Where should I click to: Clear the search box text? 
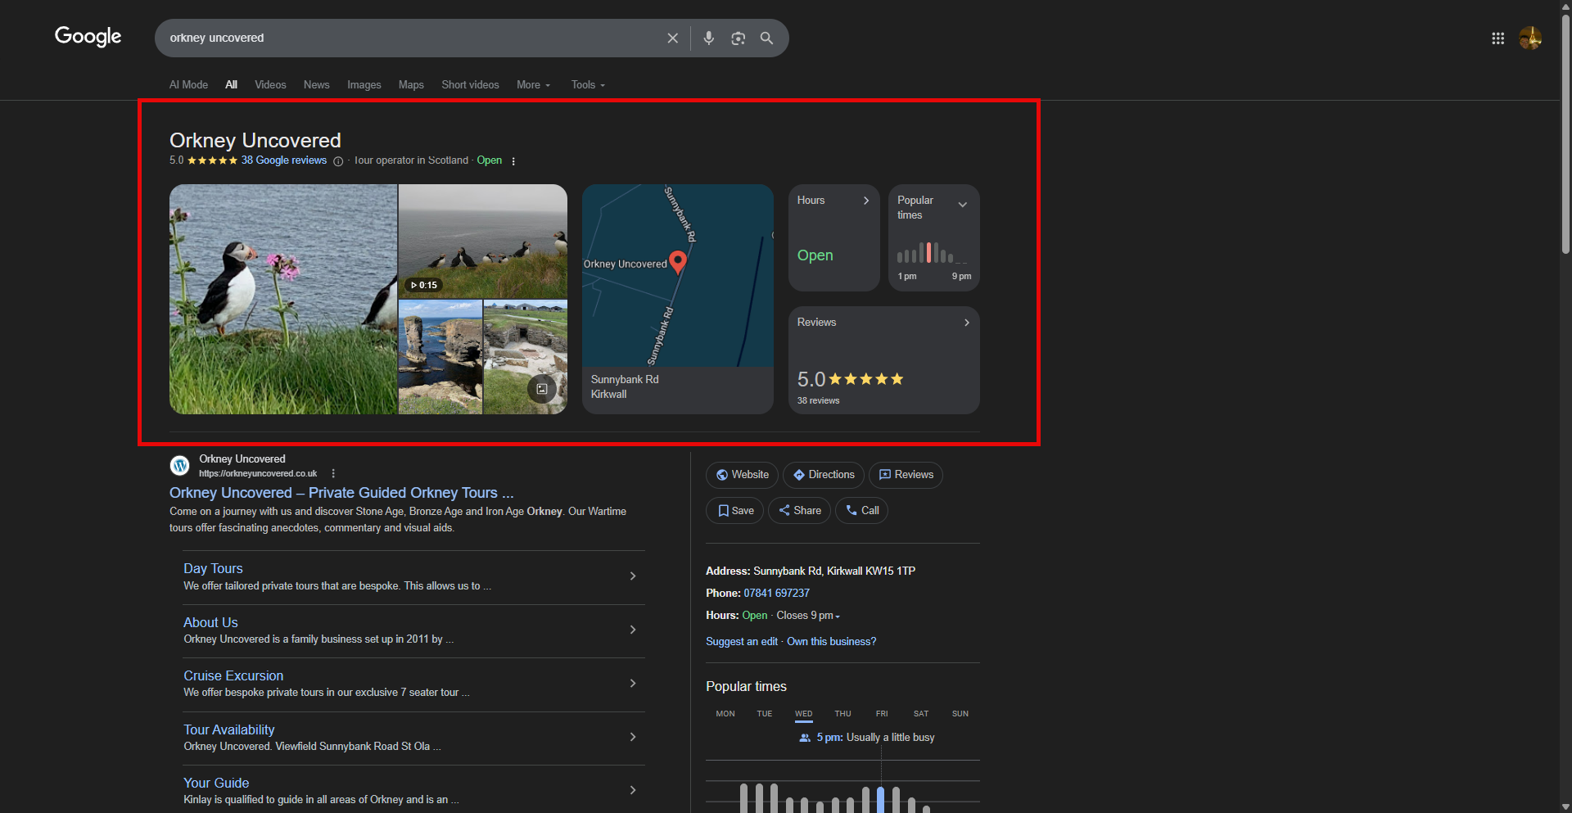pos(673,38)
